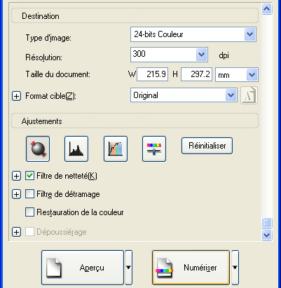Open the Histogram adjustment tool

76,149
